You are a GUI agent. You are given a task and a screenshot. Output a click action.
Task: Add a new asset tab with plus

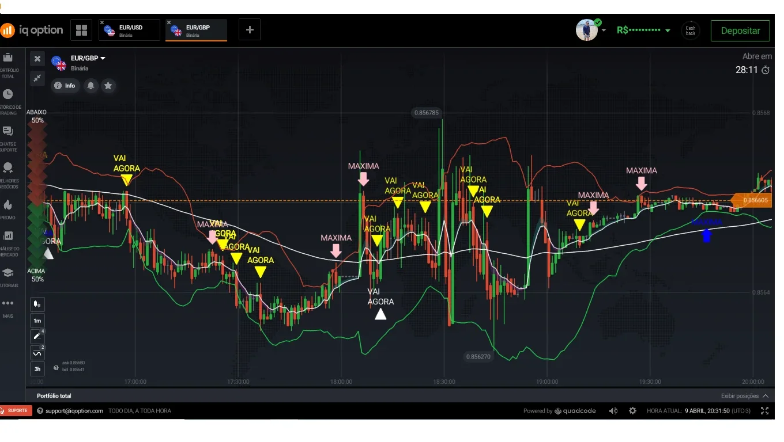coord(250,30)
